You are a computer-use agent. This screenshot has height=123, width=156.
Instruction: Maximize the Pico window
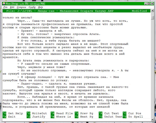149,4
